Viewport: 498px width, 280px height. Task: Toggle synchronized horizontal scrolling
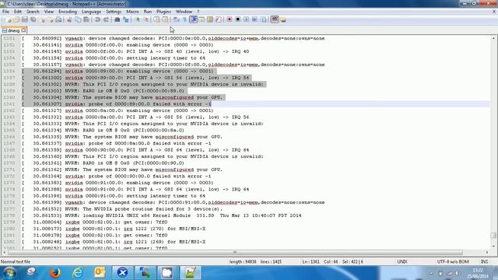(165, 19)
